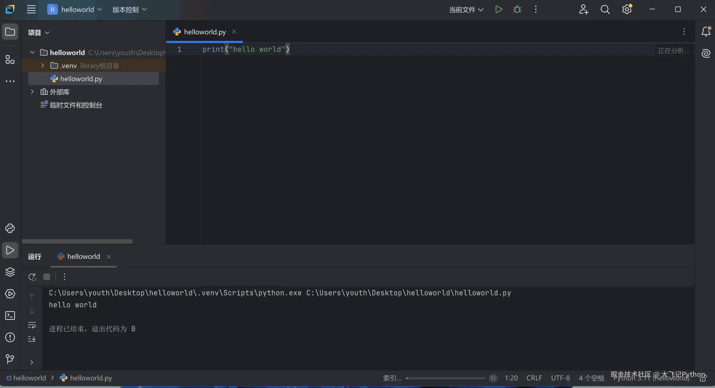Screen dimensions: 715x388
Task: Open the Terminal tool window
Action: (x=10, y=316)
